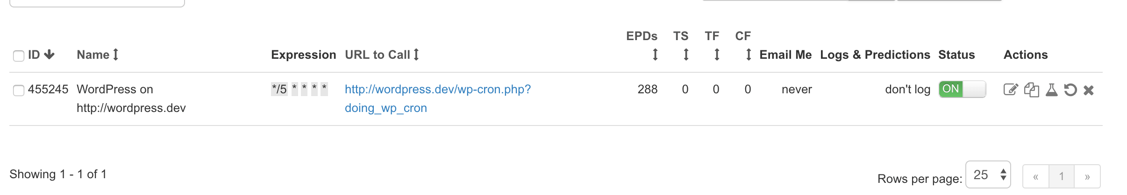Click the TF column sort arrow

[717, 55]
